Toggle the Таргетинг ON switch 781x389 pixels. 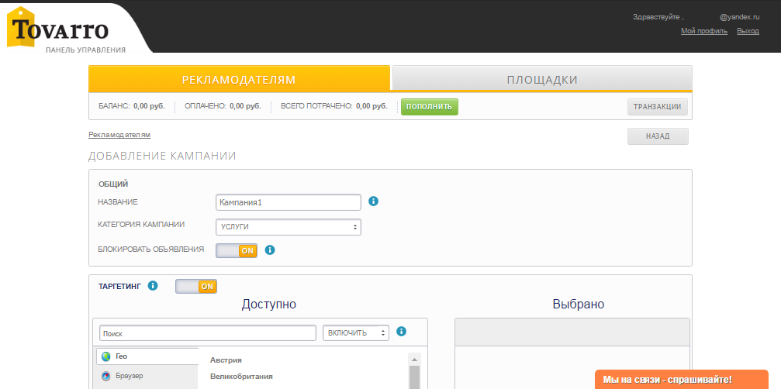196,287
